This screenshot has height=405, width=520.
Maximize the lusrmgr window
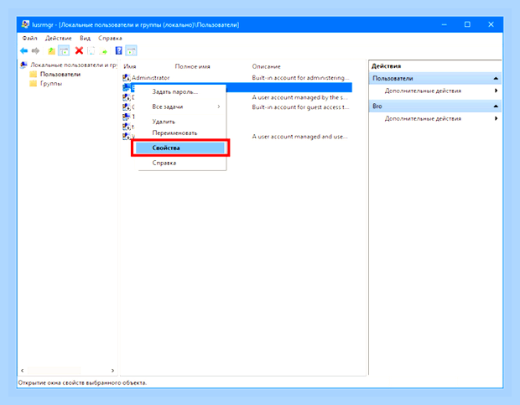point(467,24)
